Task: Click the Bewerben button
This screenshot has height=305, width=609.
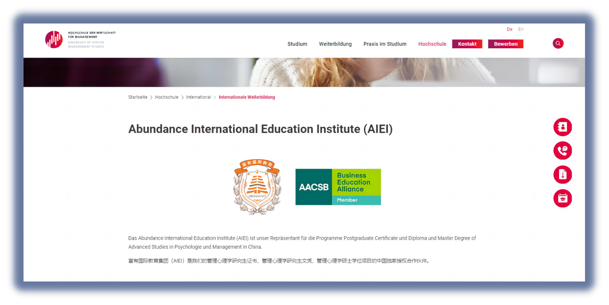Action: click(506, 44)
